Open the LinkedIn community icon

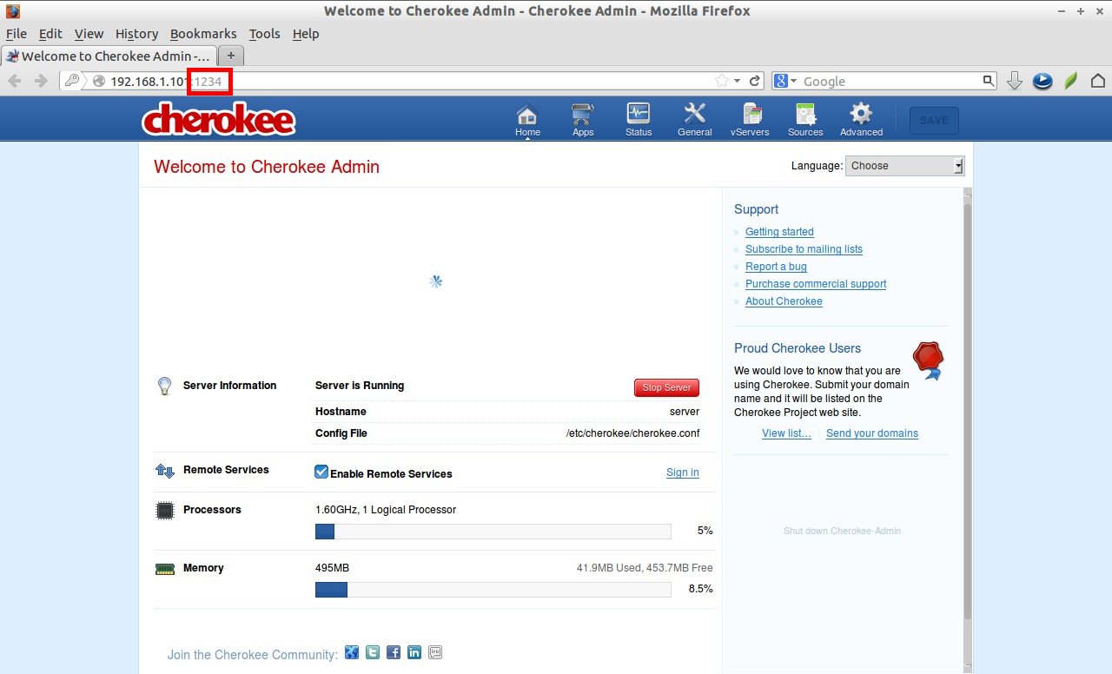[x=414, y=652]
